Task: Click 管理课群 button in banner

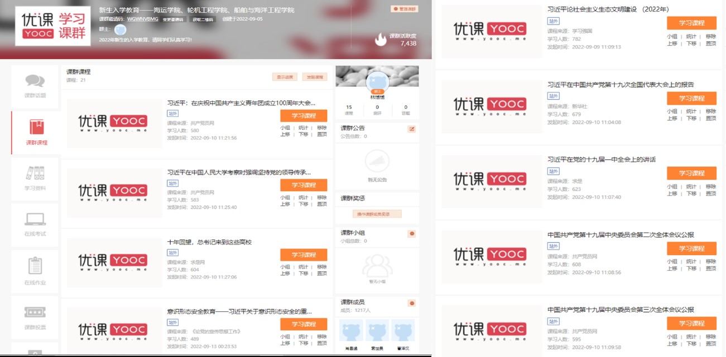Action: tap(403, 9)
